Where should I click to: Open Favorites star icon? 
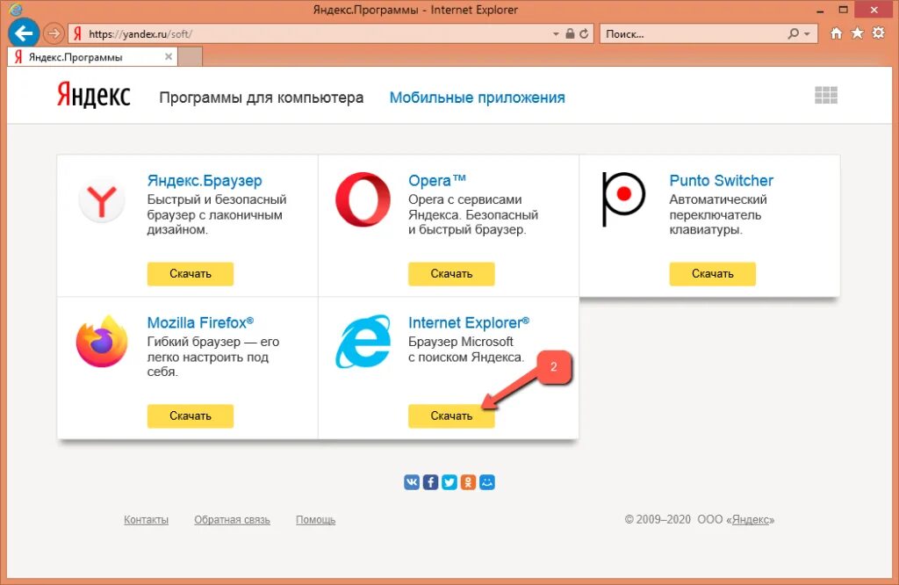(857, 33)
